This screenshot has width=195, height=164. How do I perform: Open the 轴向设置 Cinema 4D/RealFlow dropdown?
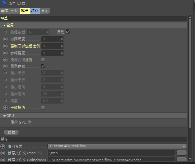(x=117, y=146)
